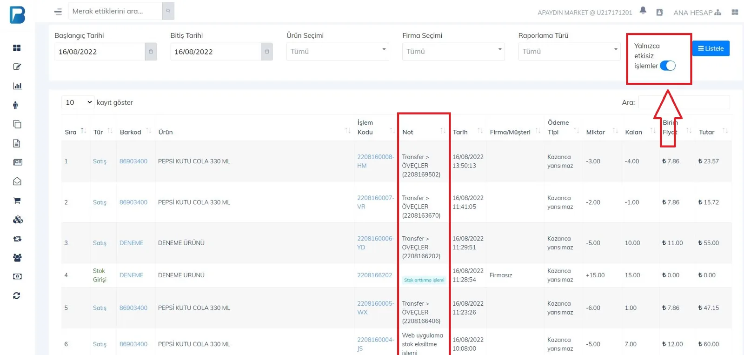The width and height of the screenshot is (744, 355).
Task: Click the blue Listele button
Action: click(x=711, y=48)
